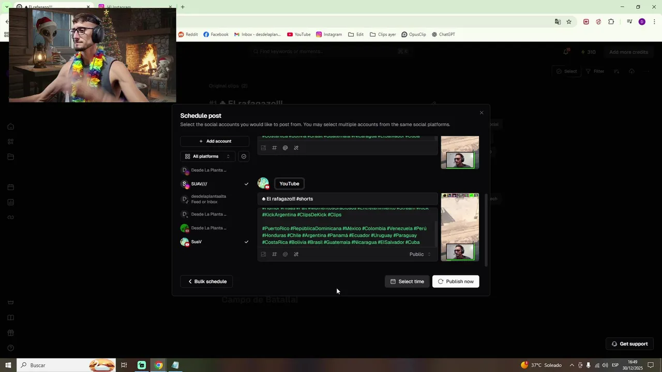This screenshot has width=662, height=372.
Task: Add hashtag icon in YouTube post toolbar
Action: click(274, 254)
